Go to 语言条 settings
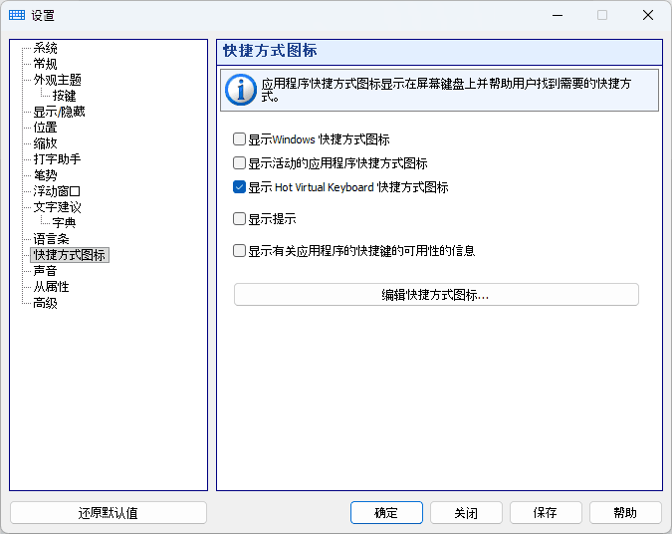The image size is (672, 534). pos(52,239)
